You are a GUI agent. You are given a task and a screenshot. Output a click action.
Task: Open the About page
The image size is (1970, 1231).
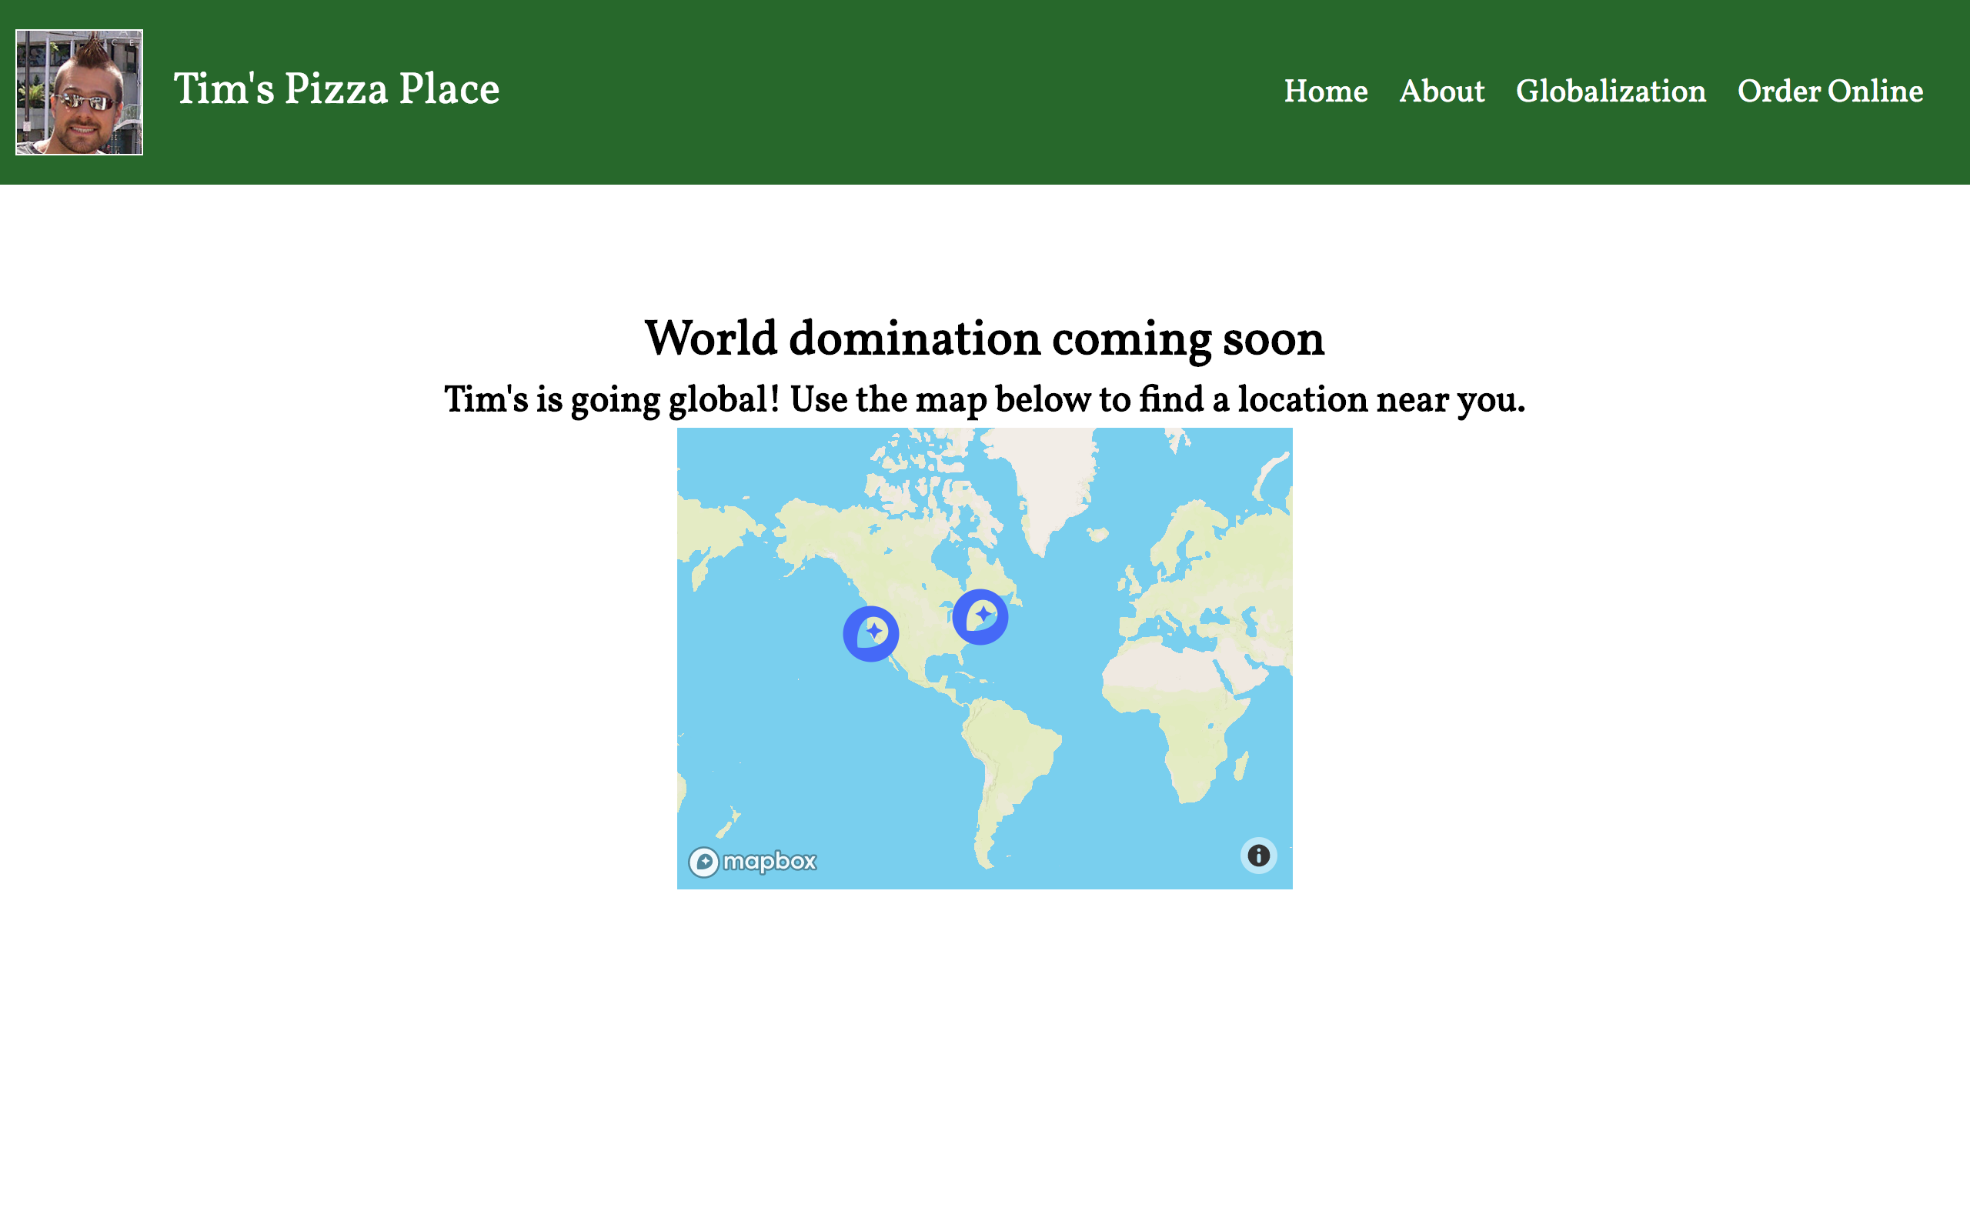coord(1441,92)
